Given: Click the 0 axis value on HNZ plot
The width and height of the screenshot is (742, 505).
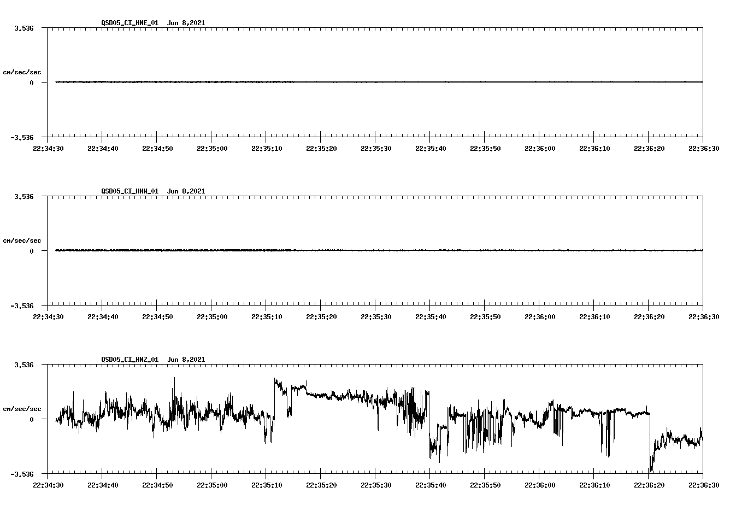Looking at the screenshot, I should click(32, 420).
